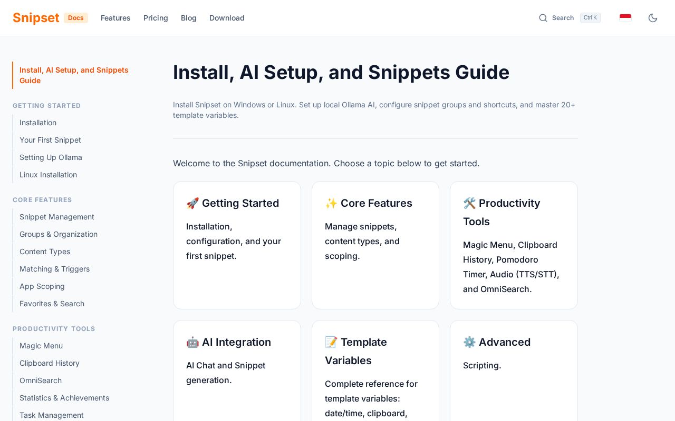
Task: Go to App Scoping
Action: [x=42, y=286]
